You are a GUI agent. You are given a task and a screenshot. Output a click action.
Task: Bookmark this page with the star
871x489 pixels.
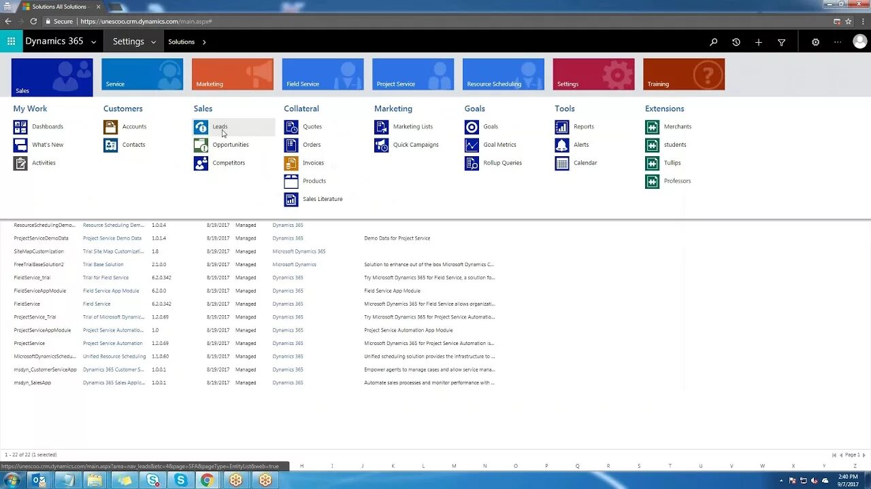849,21
